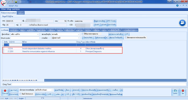Click the 0 % progress bar
Screen dimensions: 188x100
point(42,98)
